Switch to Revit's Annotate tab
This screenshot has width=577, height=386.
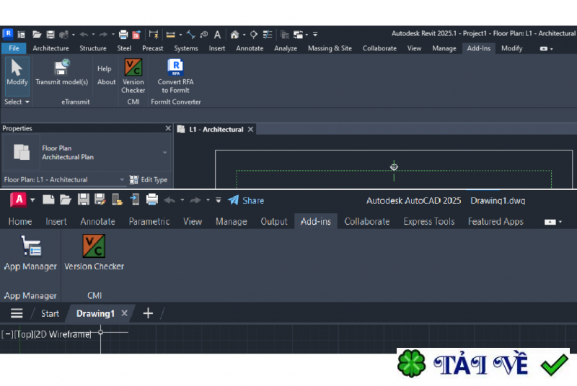click(250, 48)
